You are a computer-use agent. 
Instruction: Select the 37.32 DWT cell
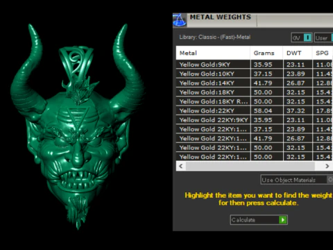(x=298, y=110)
